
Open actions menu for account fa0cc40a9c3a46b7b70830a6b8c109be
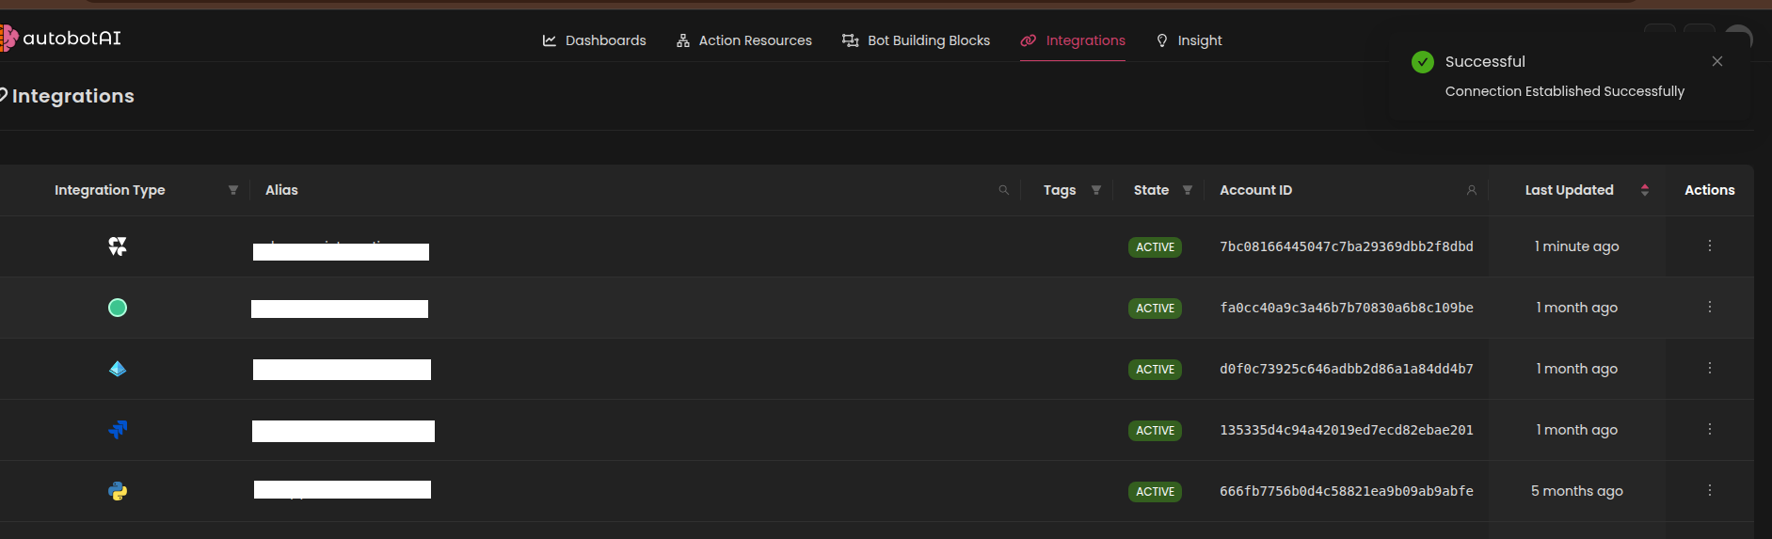(x=1709, y=307)
